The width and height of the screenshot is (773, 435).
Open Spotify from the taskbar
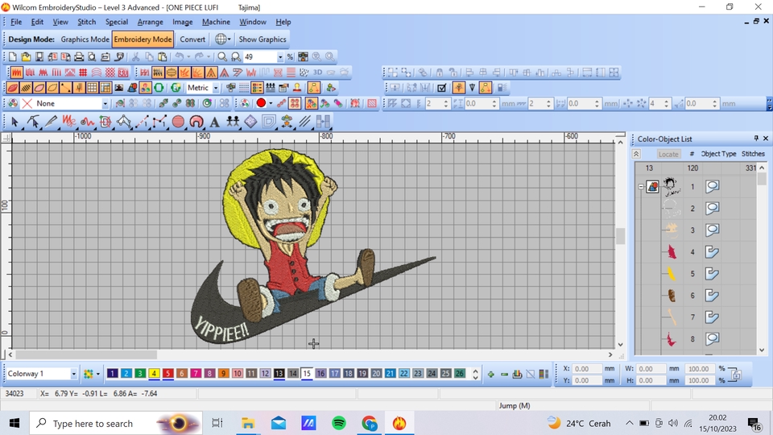[339, 423]
